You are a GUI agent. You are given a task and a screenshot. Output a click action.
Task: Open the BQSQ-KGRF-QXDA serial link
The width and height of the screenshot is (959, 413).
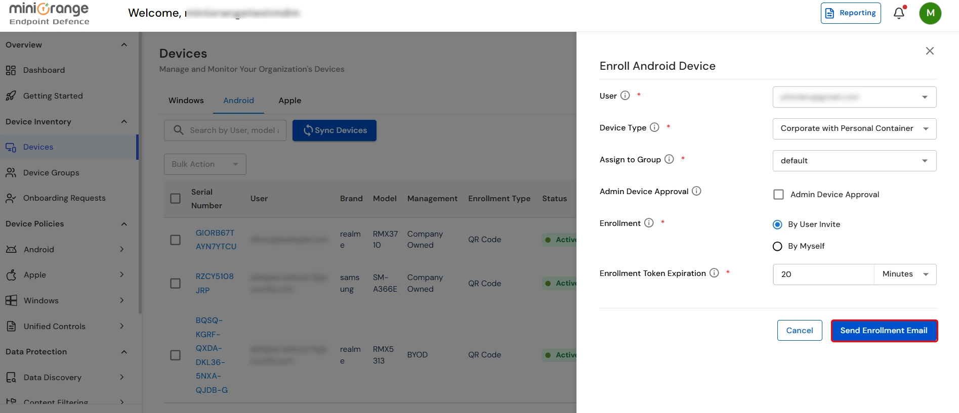pyautogui.click(x=212, y=355)
